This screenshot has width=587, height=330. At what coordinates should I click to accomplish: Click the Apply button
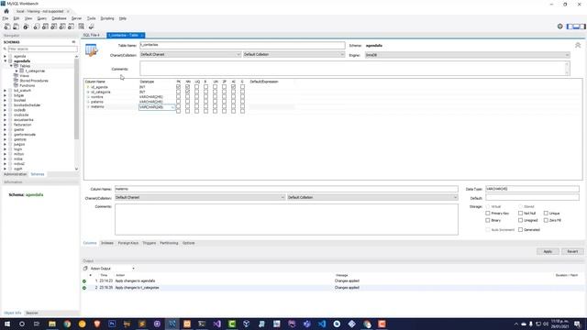548,251
